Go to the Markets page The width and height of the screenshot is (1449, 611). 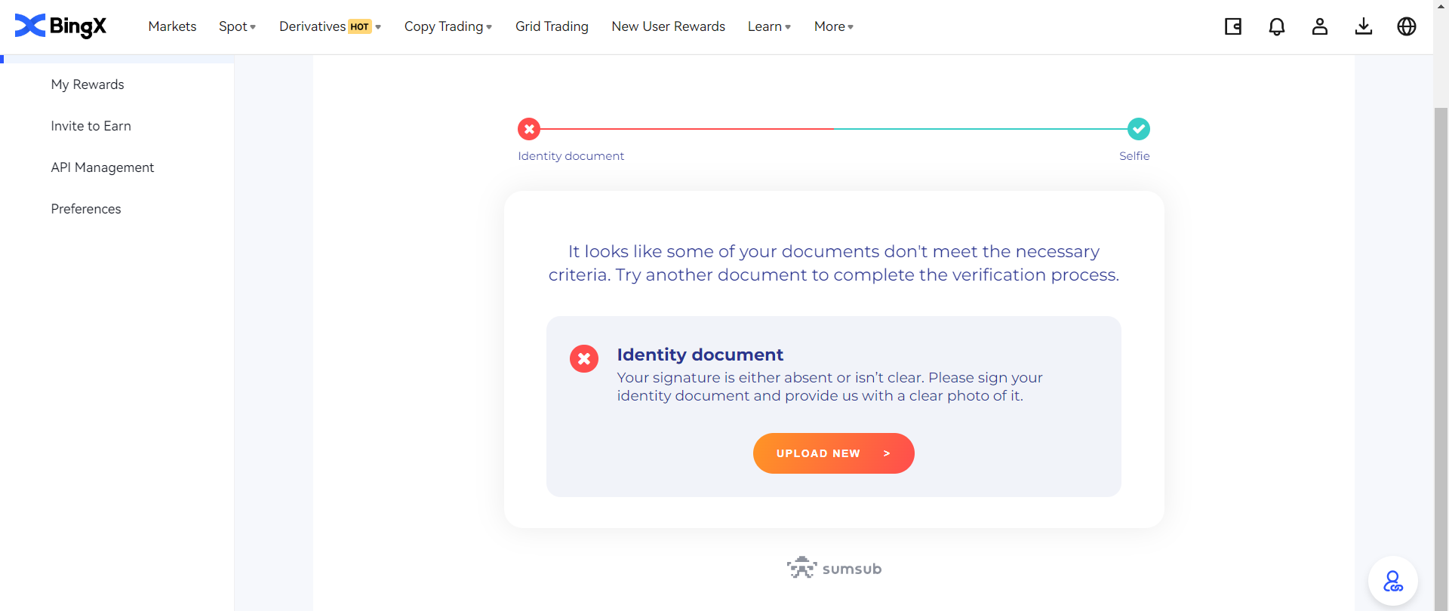[x=172, y=26]
